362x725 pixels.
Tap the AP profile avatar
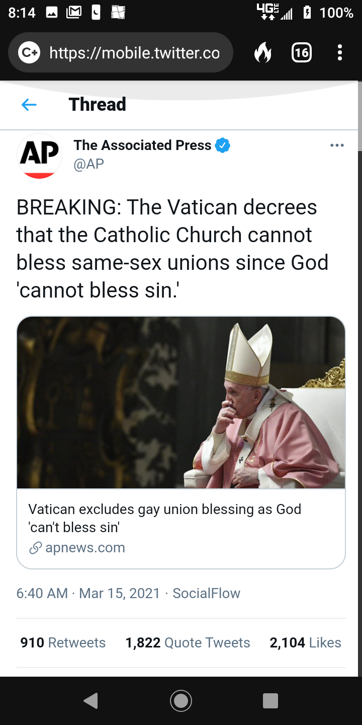point(39,156)
